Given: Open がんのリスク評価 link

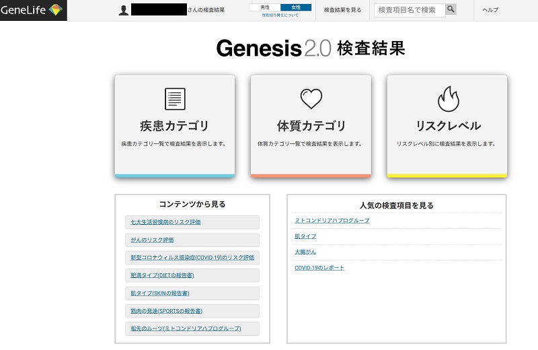Looking at the screenshot, I should (152, 240).
